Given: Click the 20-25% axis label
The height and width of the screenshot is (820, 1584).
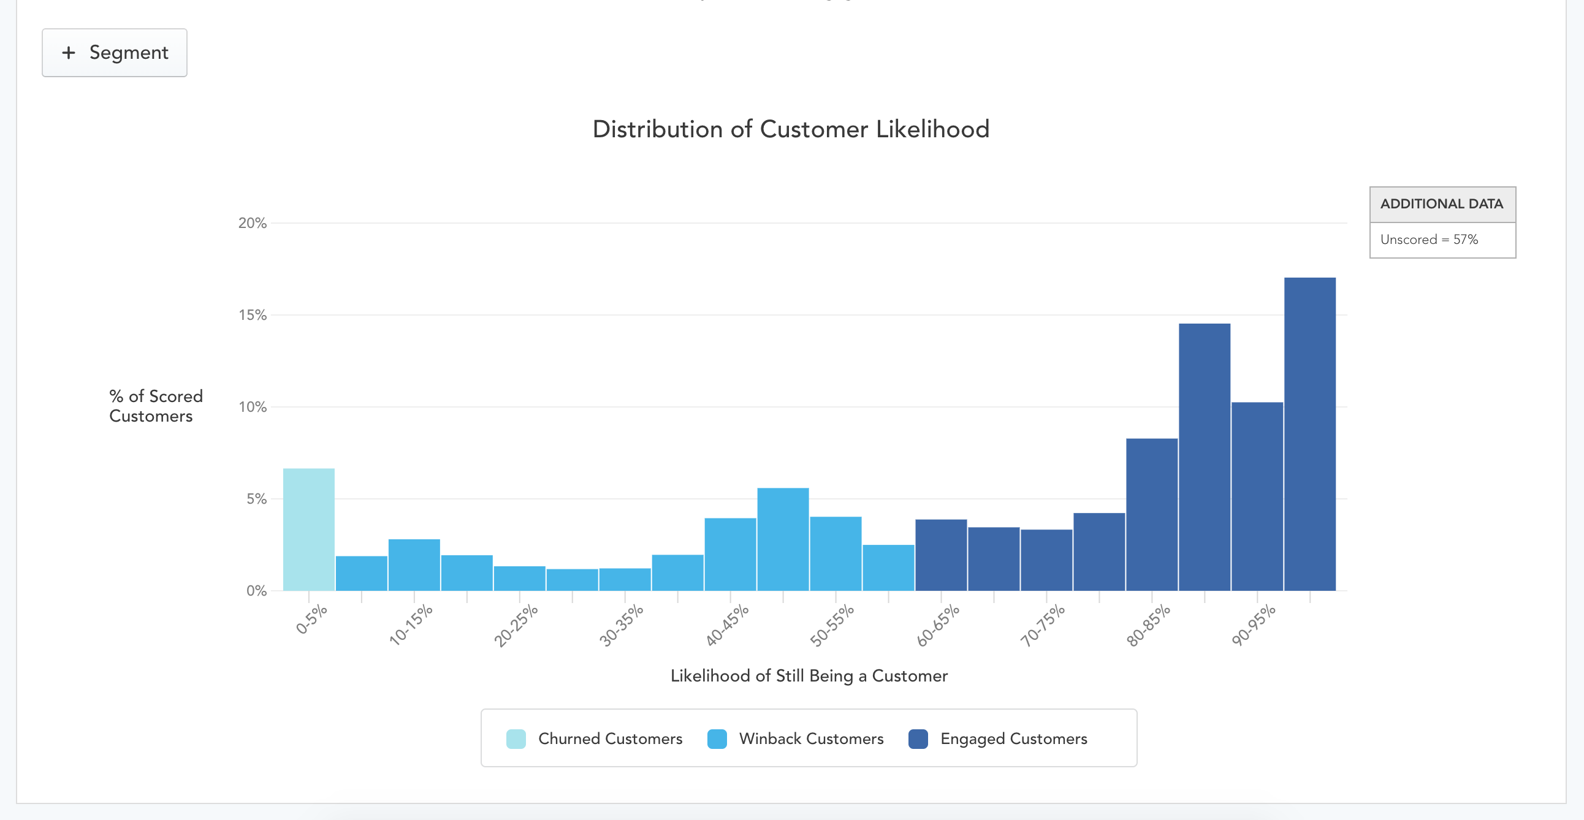Looking at the screenshot, I should (516, 626).
